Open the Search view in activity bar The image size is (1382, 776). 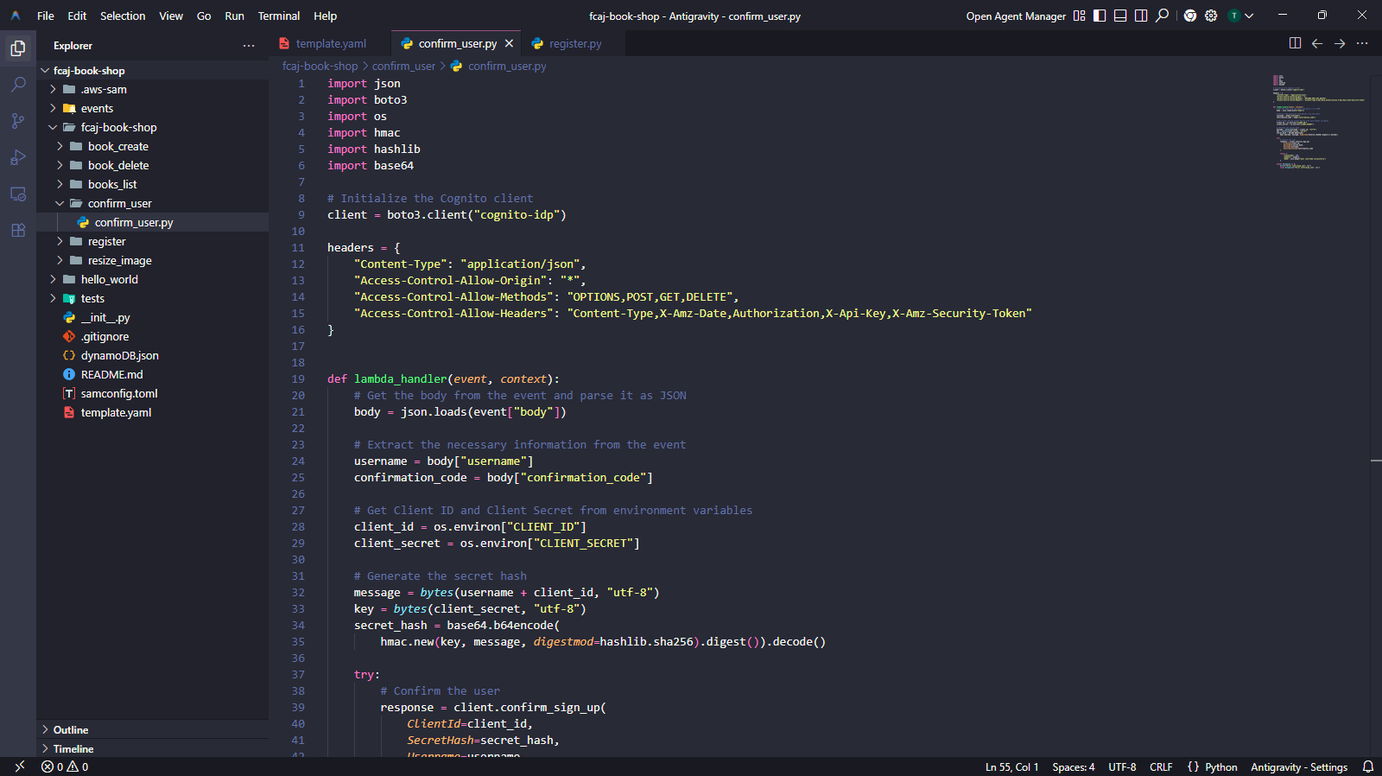click(18, 85)
